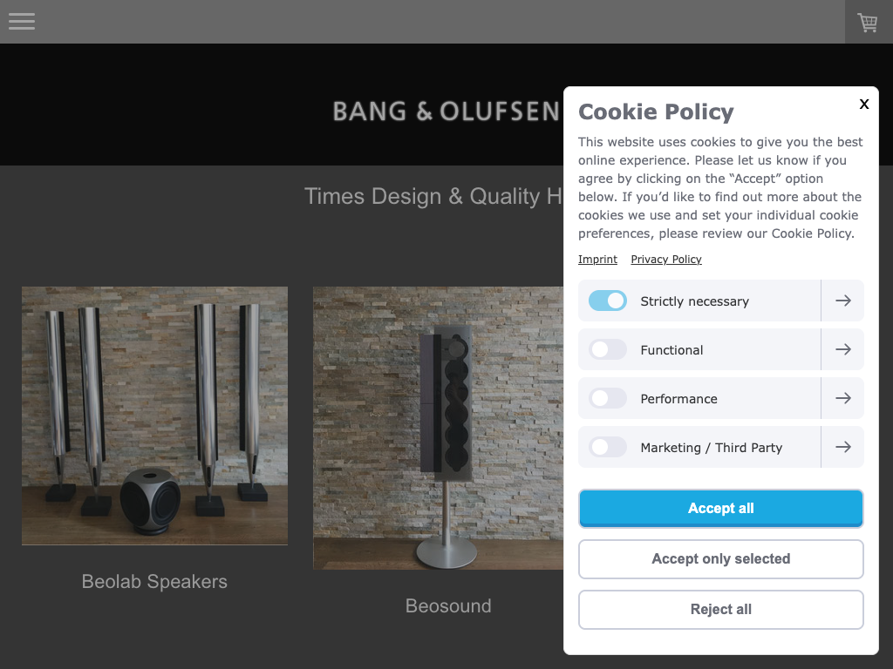Open the Imprint link
Image resolution: width=893 pixels, height=669 pixels.
597,260
